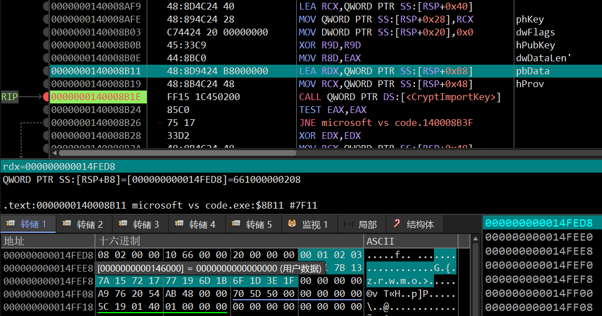
Task: Toggle breakpoint bullet at address 0000000140008B26
Action: coord(46,123)
